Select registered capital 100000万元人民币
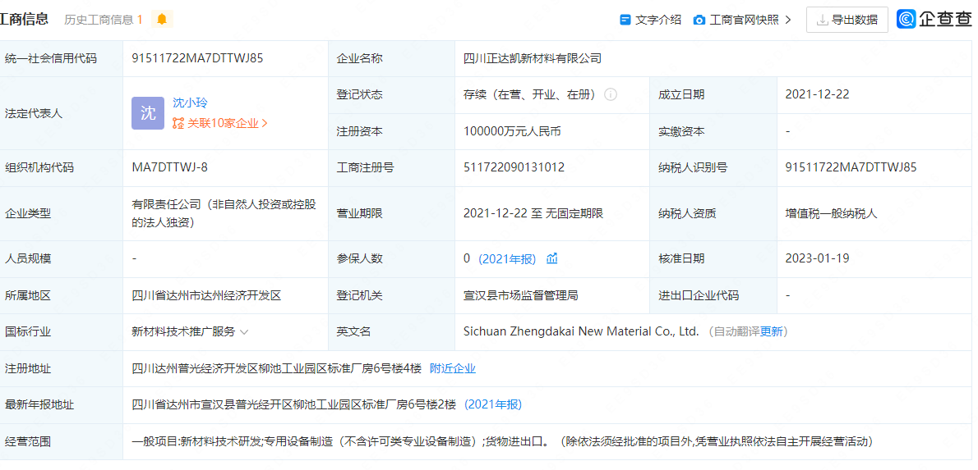Viewport: 978px width, 470px height. [512, 131]
